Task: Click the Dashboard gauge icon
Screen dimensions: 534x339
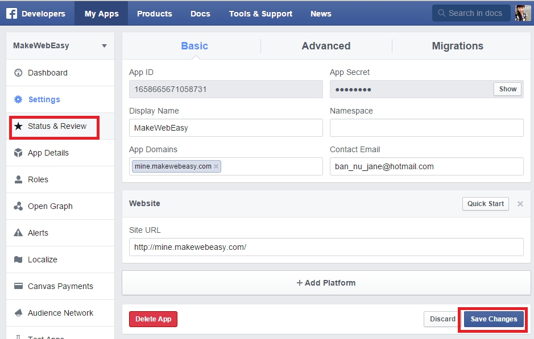Action: pyautogui.click(x=18, y=73)
